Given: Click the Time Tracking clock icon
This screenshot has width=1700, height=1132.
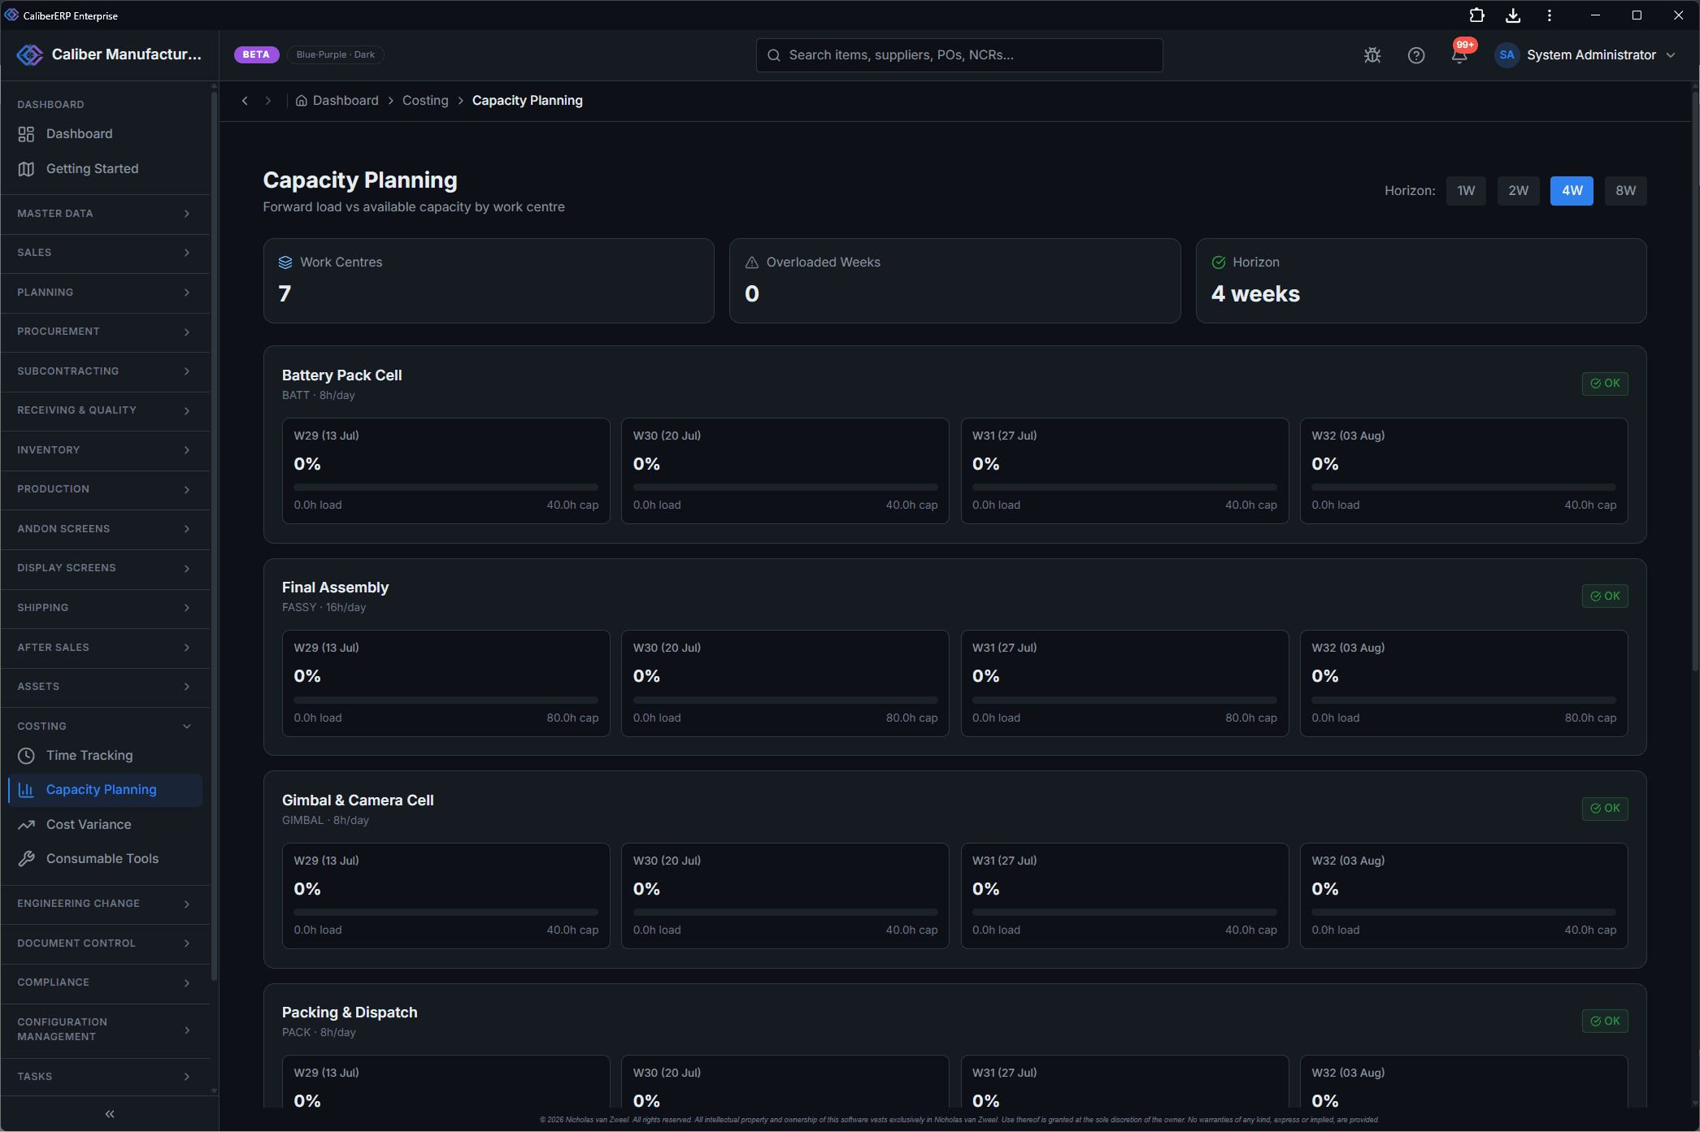Looking at the screenshot, I should point(26,756).
